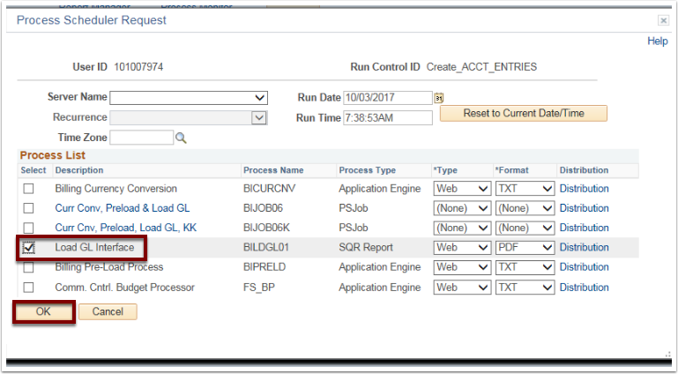Screen dimensions: 678x374
Task: Open Distribution link for Load GL Interface
Action: (585, 247)
